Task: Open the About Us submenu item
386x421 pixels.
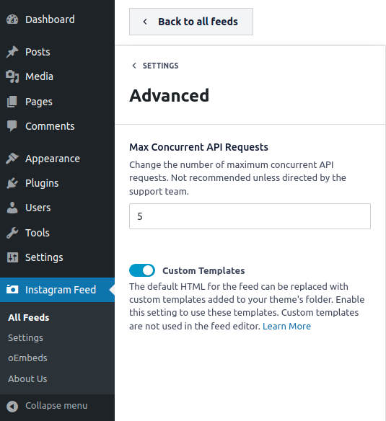Action: click(x=27, y=379)
